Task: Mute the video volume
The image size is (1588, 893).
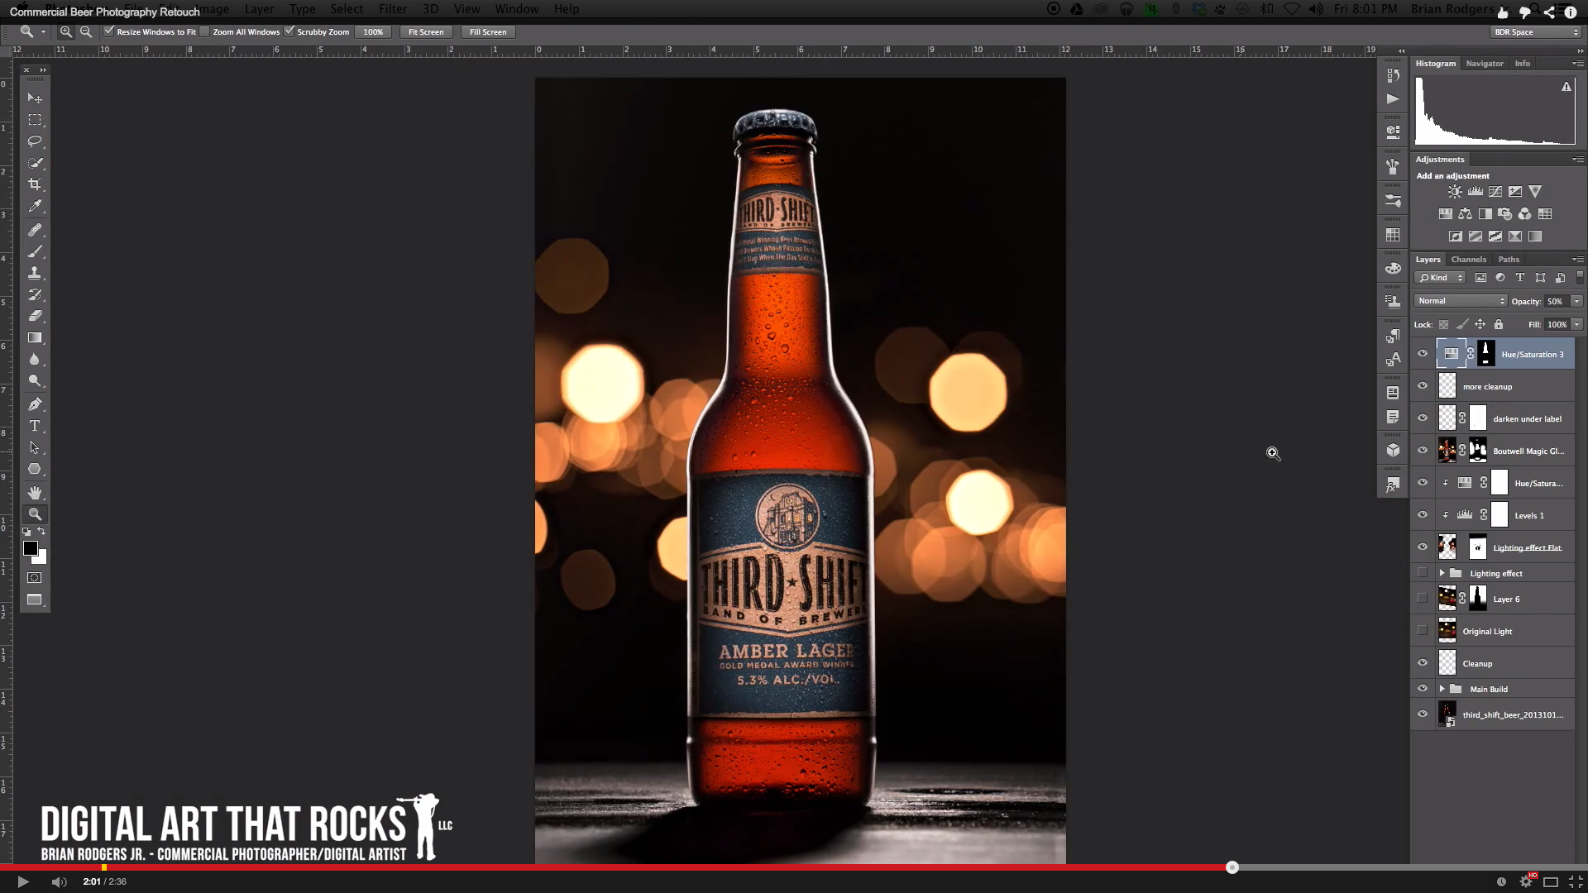Action: tap(59, 881)
